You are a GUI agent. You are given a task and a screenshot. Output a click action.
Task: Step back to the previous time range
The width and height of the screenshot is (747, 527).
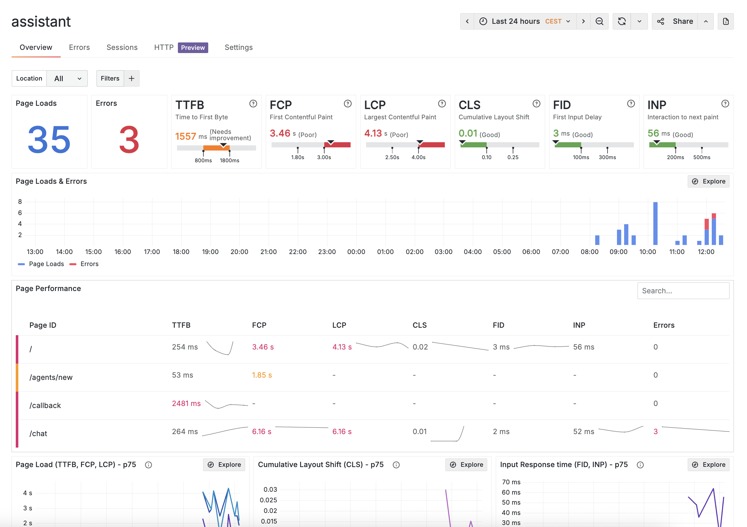coord(467,21)
